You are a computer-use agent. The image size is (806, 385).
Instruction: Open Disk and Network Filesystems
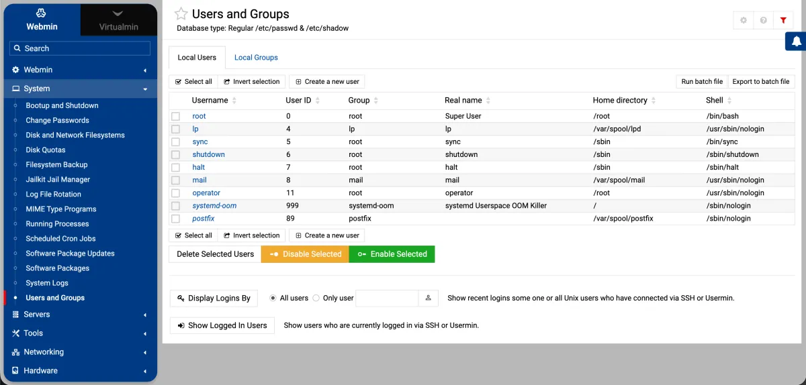coord(75,135)
